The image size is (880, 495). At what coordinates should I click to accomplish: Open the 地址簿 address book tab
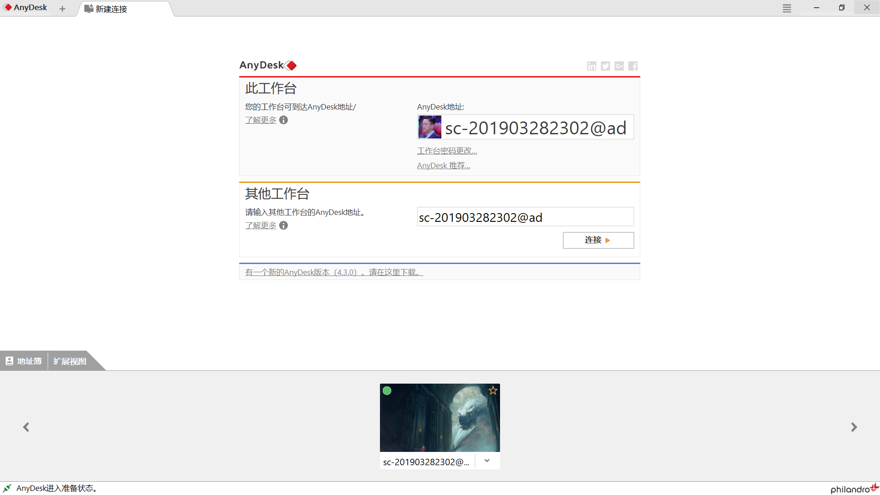point(24,361)
